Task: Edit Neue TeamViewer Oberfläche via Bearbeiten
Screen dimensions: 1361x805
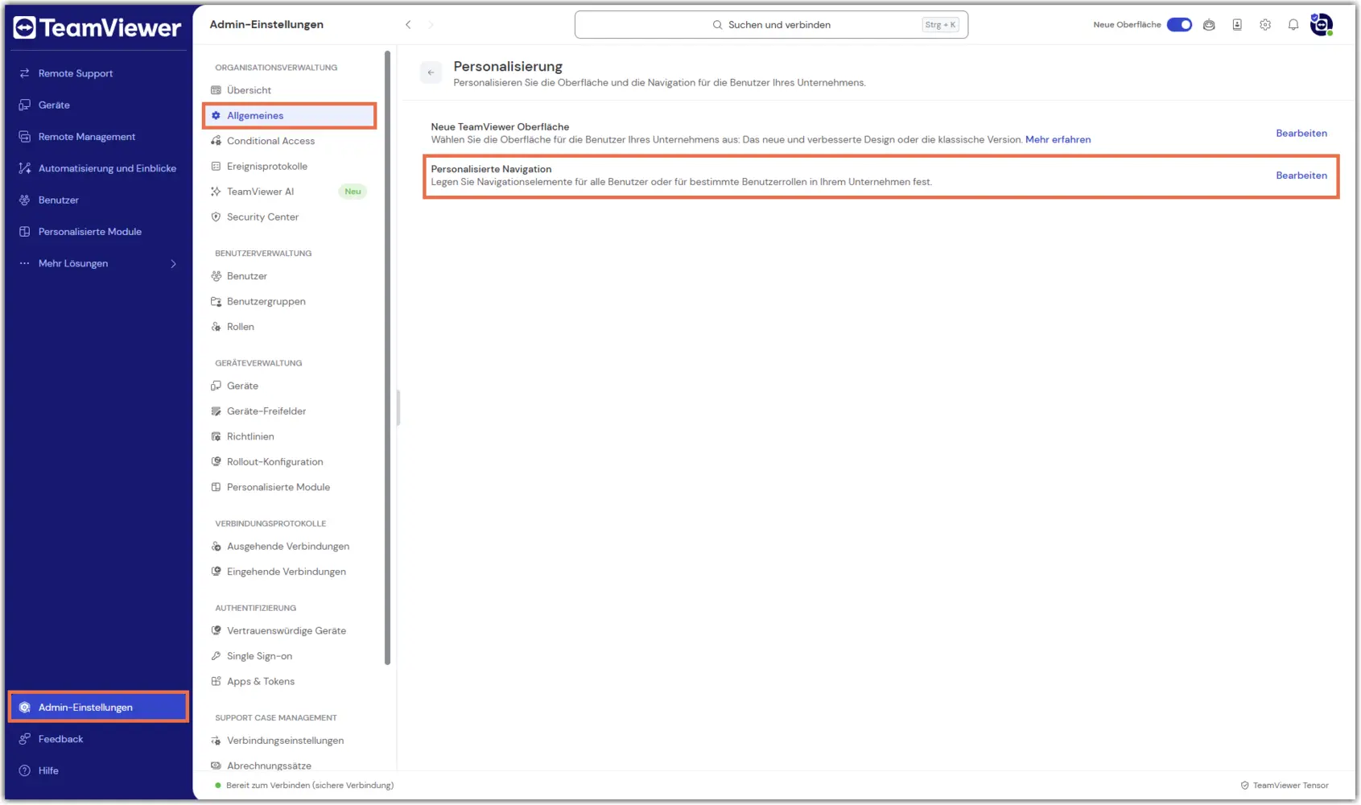Action: pos(1301,134)
